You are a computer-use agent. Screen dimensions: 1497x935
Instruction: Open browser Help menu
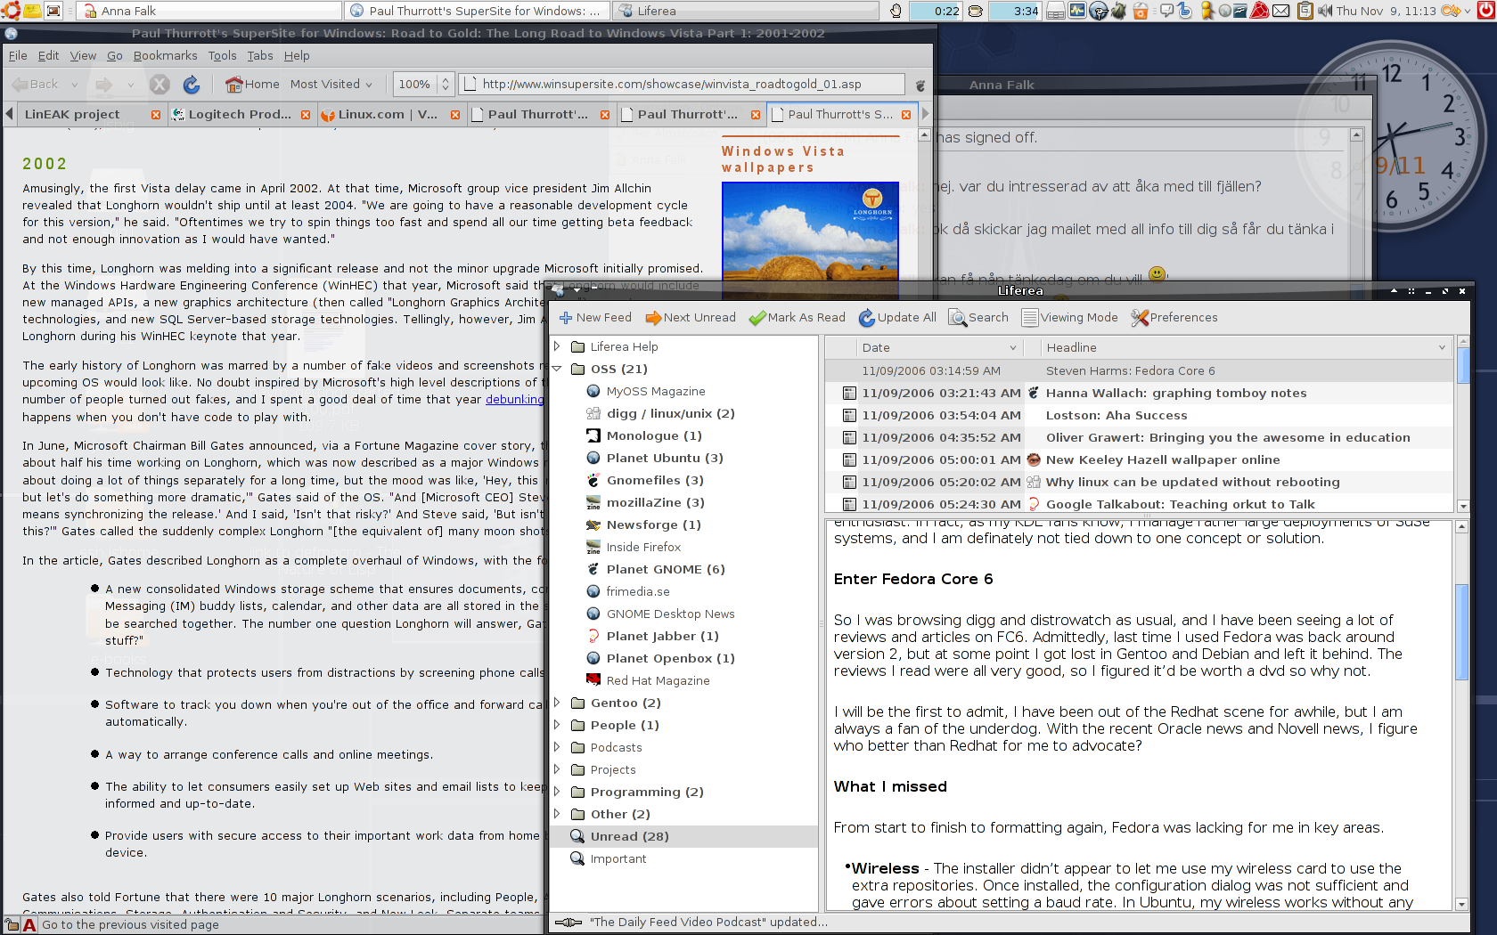pyautogui.click(x=297, y=55)
